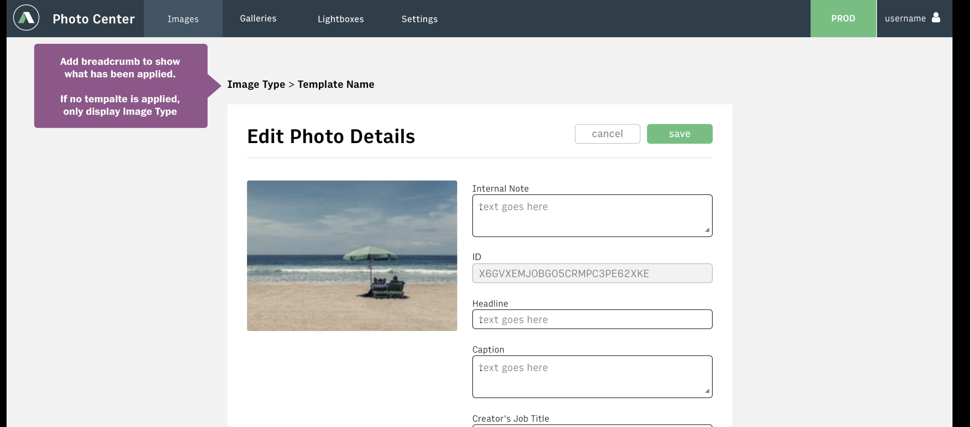Save the photo details
The width and height of the screenshot is (970, 427).
[679, 134]
